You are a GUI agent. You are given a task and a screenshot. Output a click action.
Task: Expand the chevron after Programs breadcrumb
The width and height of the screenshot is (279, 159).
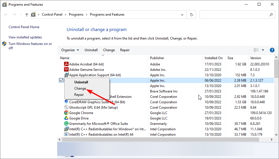pyautogui.click(x=87, y=15)
